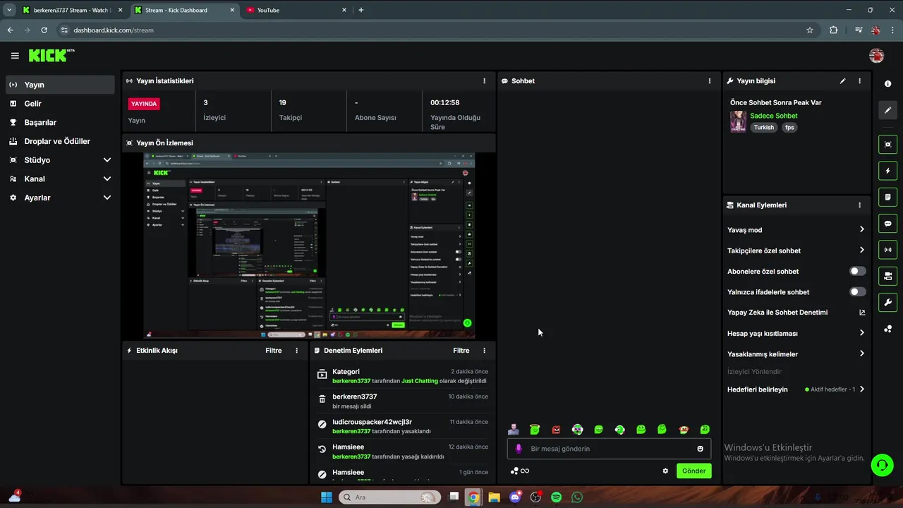Open the hamburger menu next to Kick logo

15,56
